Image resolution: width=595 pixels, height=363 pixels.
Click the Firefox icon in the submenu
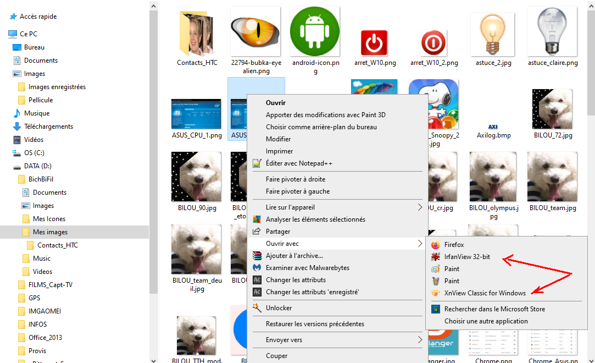435,245
